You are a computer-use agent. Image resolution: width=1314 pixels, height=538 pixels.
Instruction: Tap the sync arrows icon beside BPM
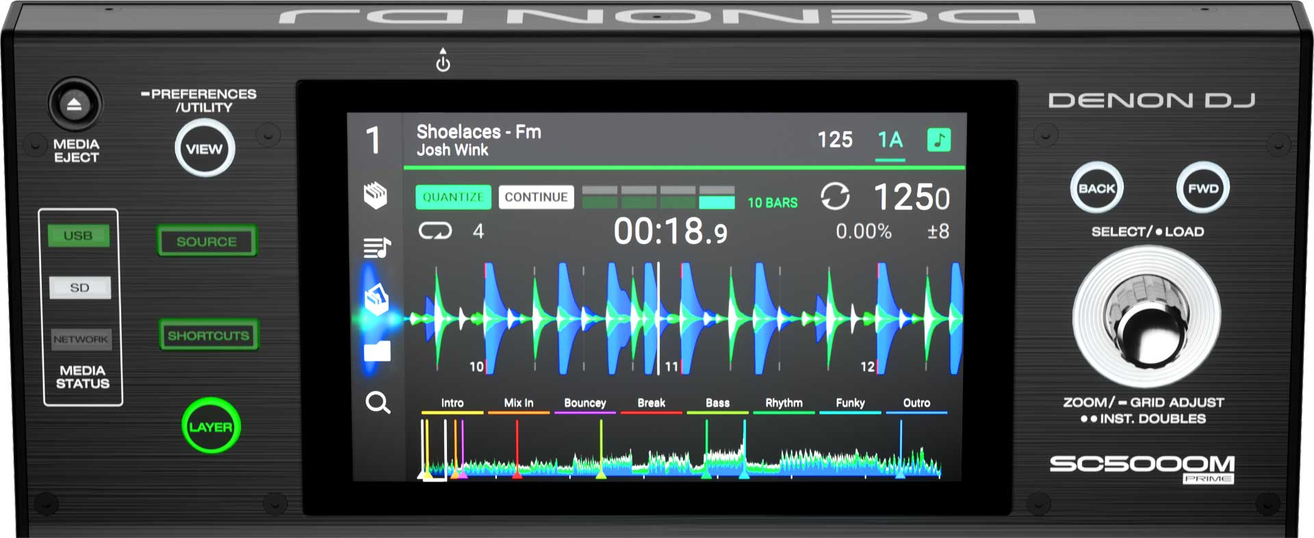[835, 197]
